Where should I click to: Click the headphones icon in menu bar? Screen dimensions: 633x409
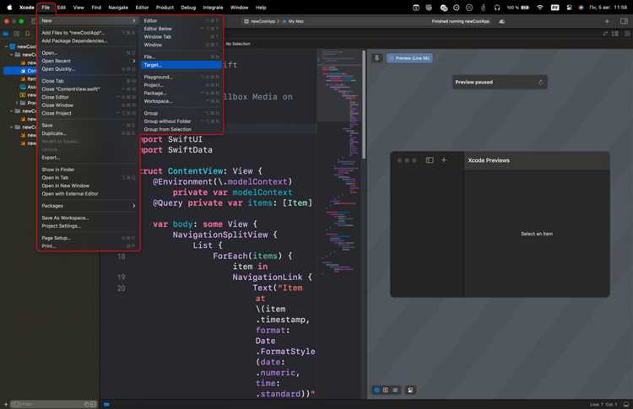pos(497,8)
